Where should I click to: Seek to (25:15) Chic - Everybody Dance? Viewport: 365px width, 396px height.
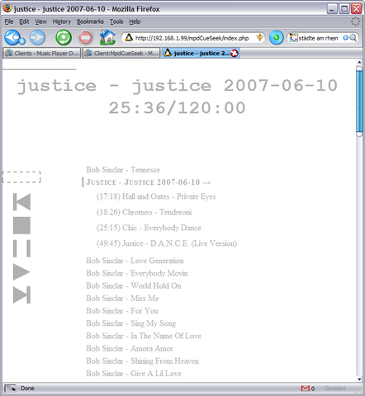coord(149,228)
